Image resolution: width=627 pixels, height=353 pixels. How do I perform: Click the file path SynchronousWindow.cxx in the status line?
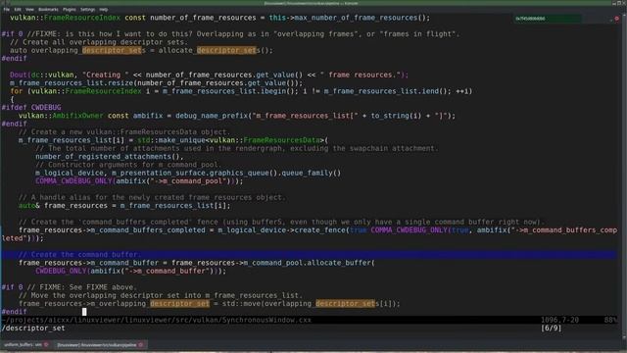click(157, 320)
